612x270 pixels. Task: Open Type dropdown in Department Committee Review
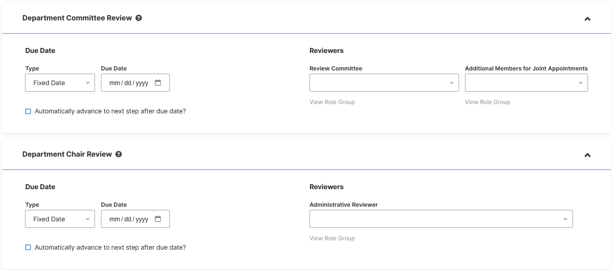tap(60, 83)
